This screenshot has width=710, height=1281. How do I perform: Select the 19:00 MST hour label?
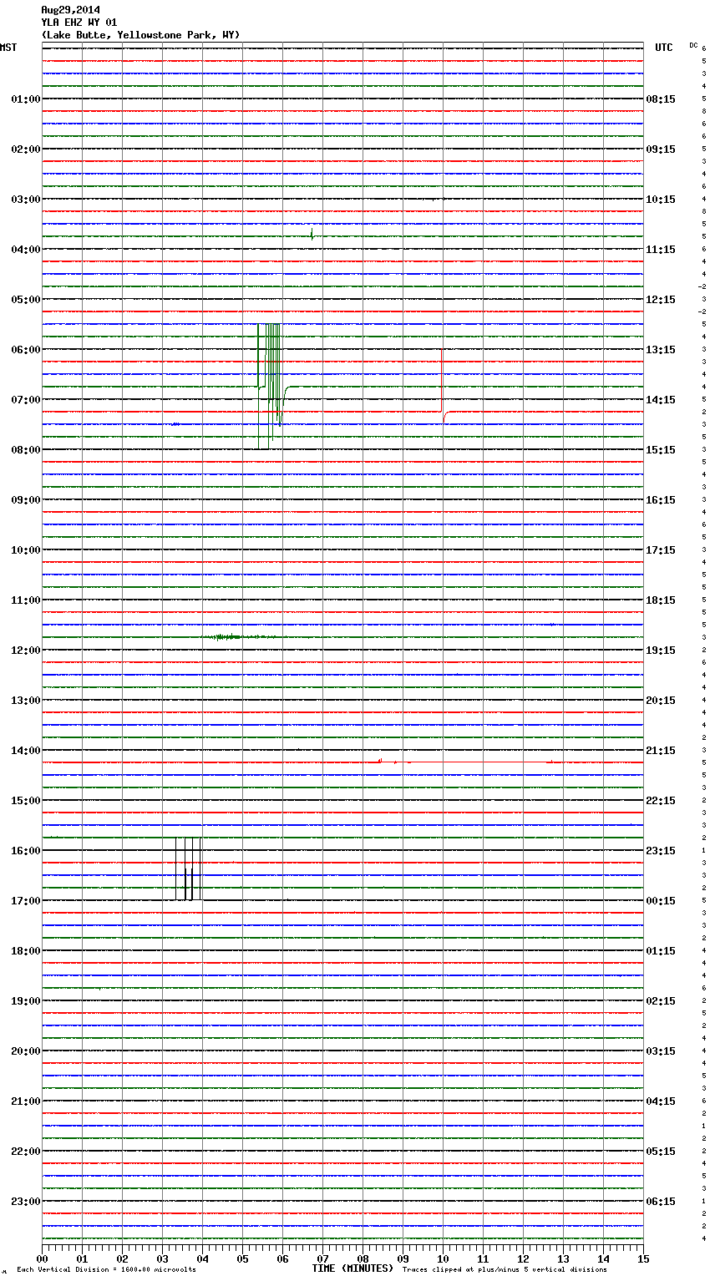point(26,1001)
